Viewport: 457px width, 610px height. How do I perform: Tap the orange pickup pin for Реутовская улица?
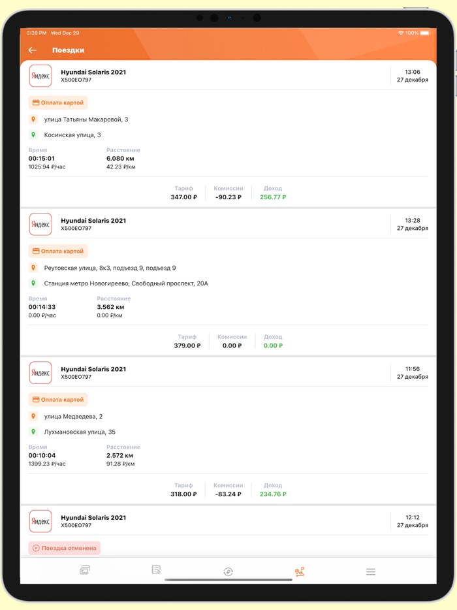pos(34,268)
